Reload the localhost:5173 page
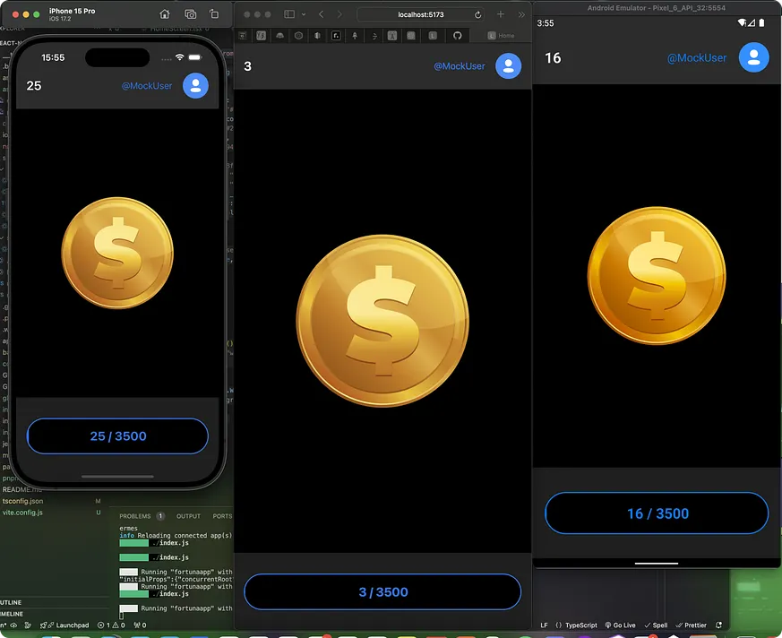The width and height of the screenshot is (782, 638). [x=477, y=15]
